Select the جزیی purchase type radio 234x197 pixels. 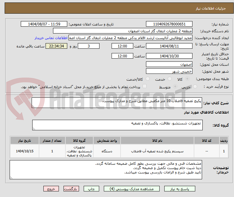[x=195, y=87]
